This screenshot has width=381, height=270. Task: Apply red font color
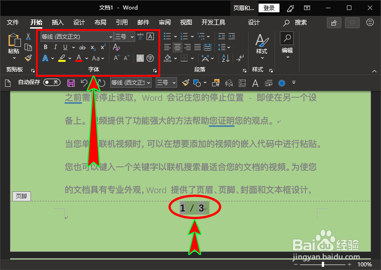click(79, 58)
